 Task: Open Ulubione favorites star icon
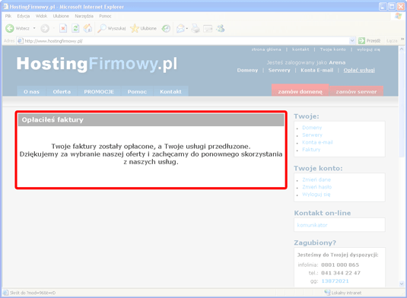pyautogui.click(x=135, y=28)
